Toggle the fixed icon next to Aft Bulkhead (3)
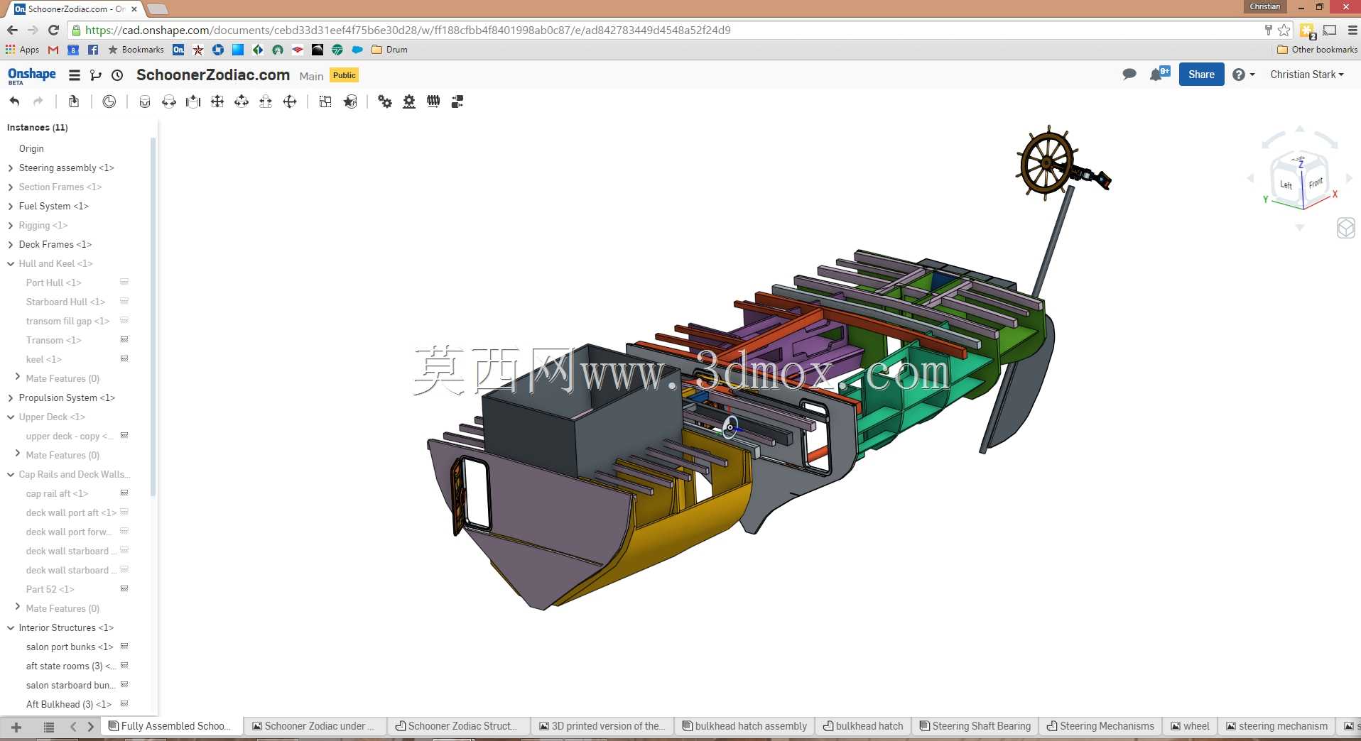 pos(124,704)
